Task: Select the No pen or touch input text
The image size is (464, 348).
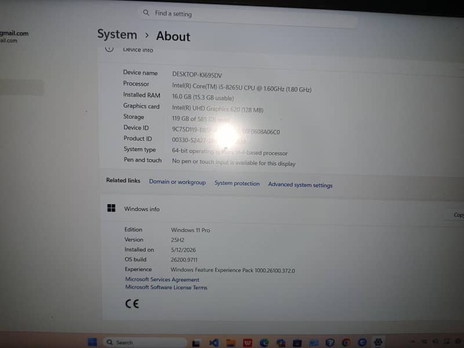Action: (x=234, y=162)
